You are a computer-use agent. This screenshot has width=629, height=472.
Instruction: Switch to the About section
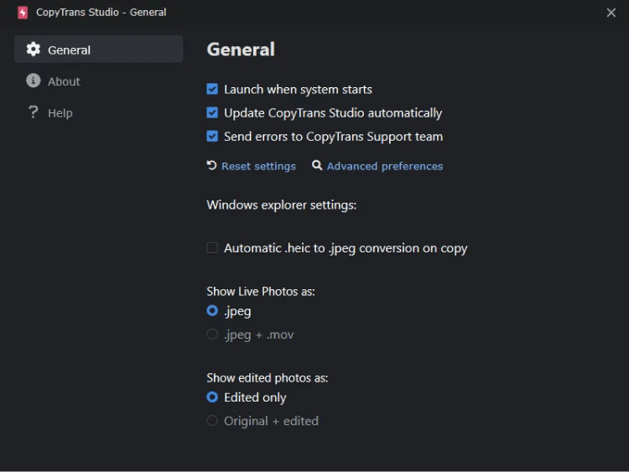pyautogui.click(x=64, y=81)
